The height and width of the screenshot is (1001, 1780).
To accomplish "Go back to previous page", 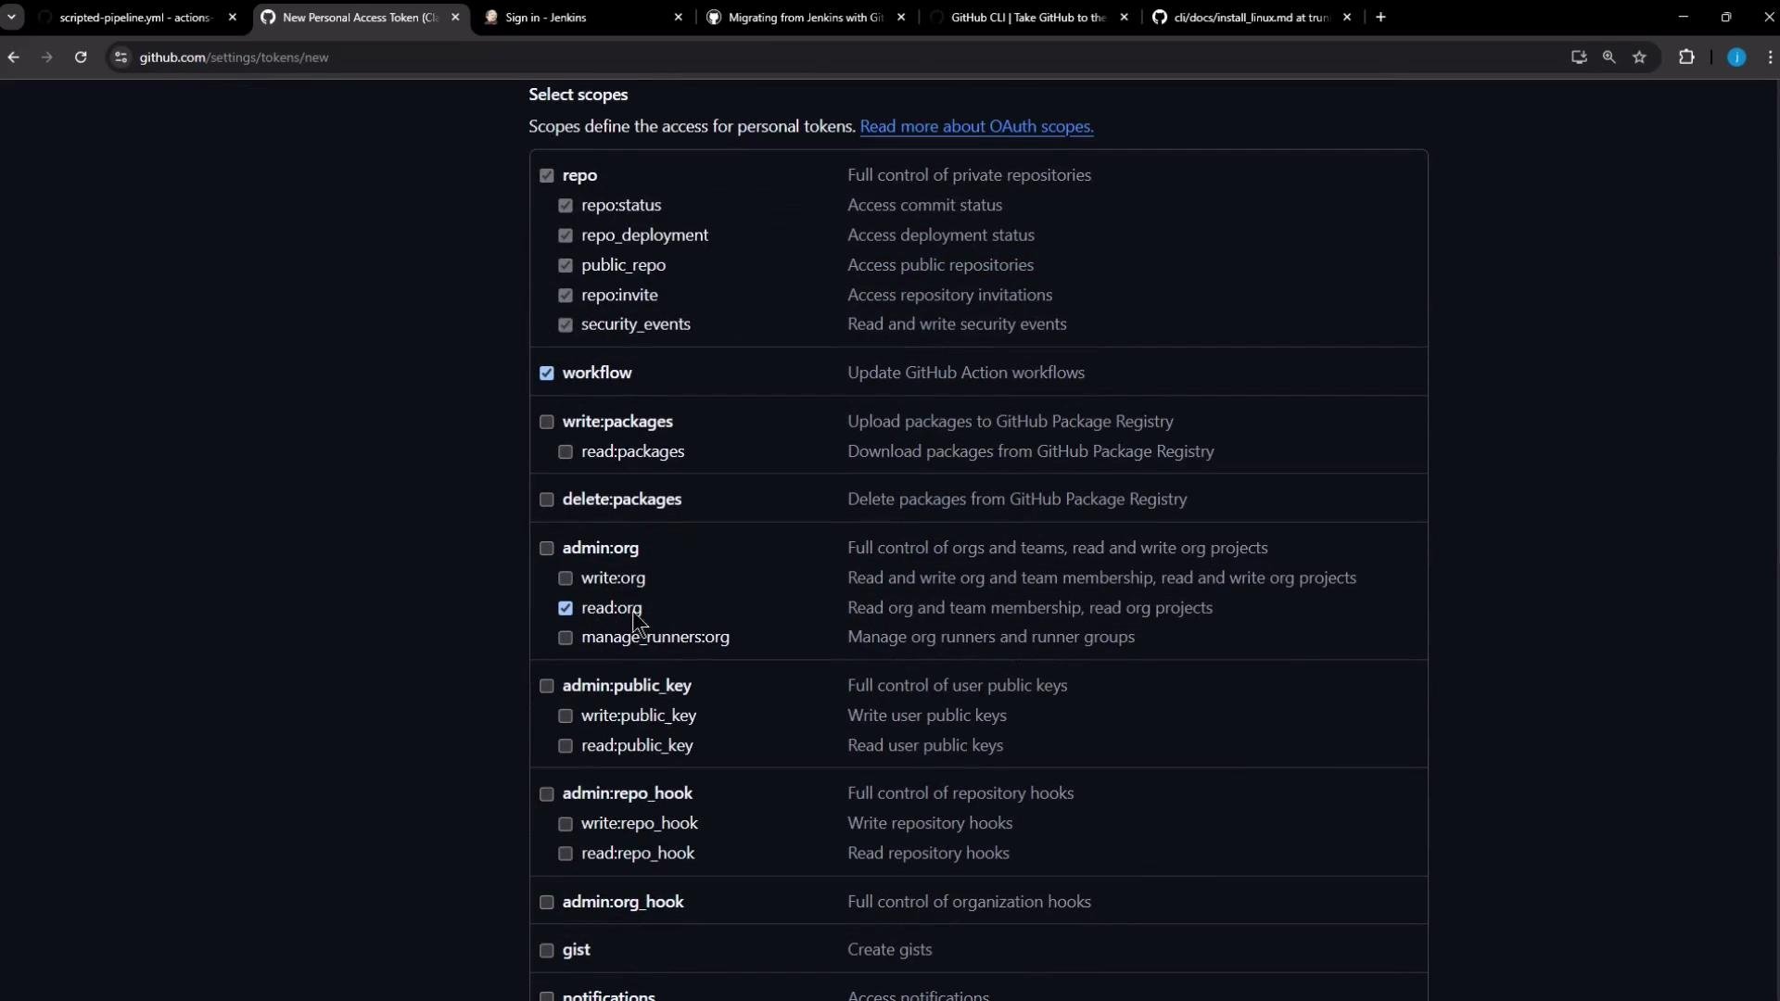I will pos(13,57).
